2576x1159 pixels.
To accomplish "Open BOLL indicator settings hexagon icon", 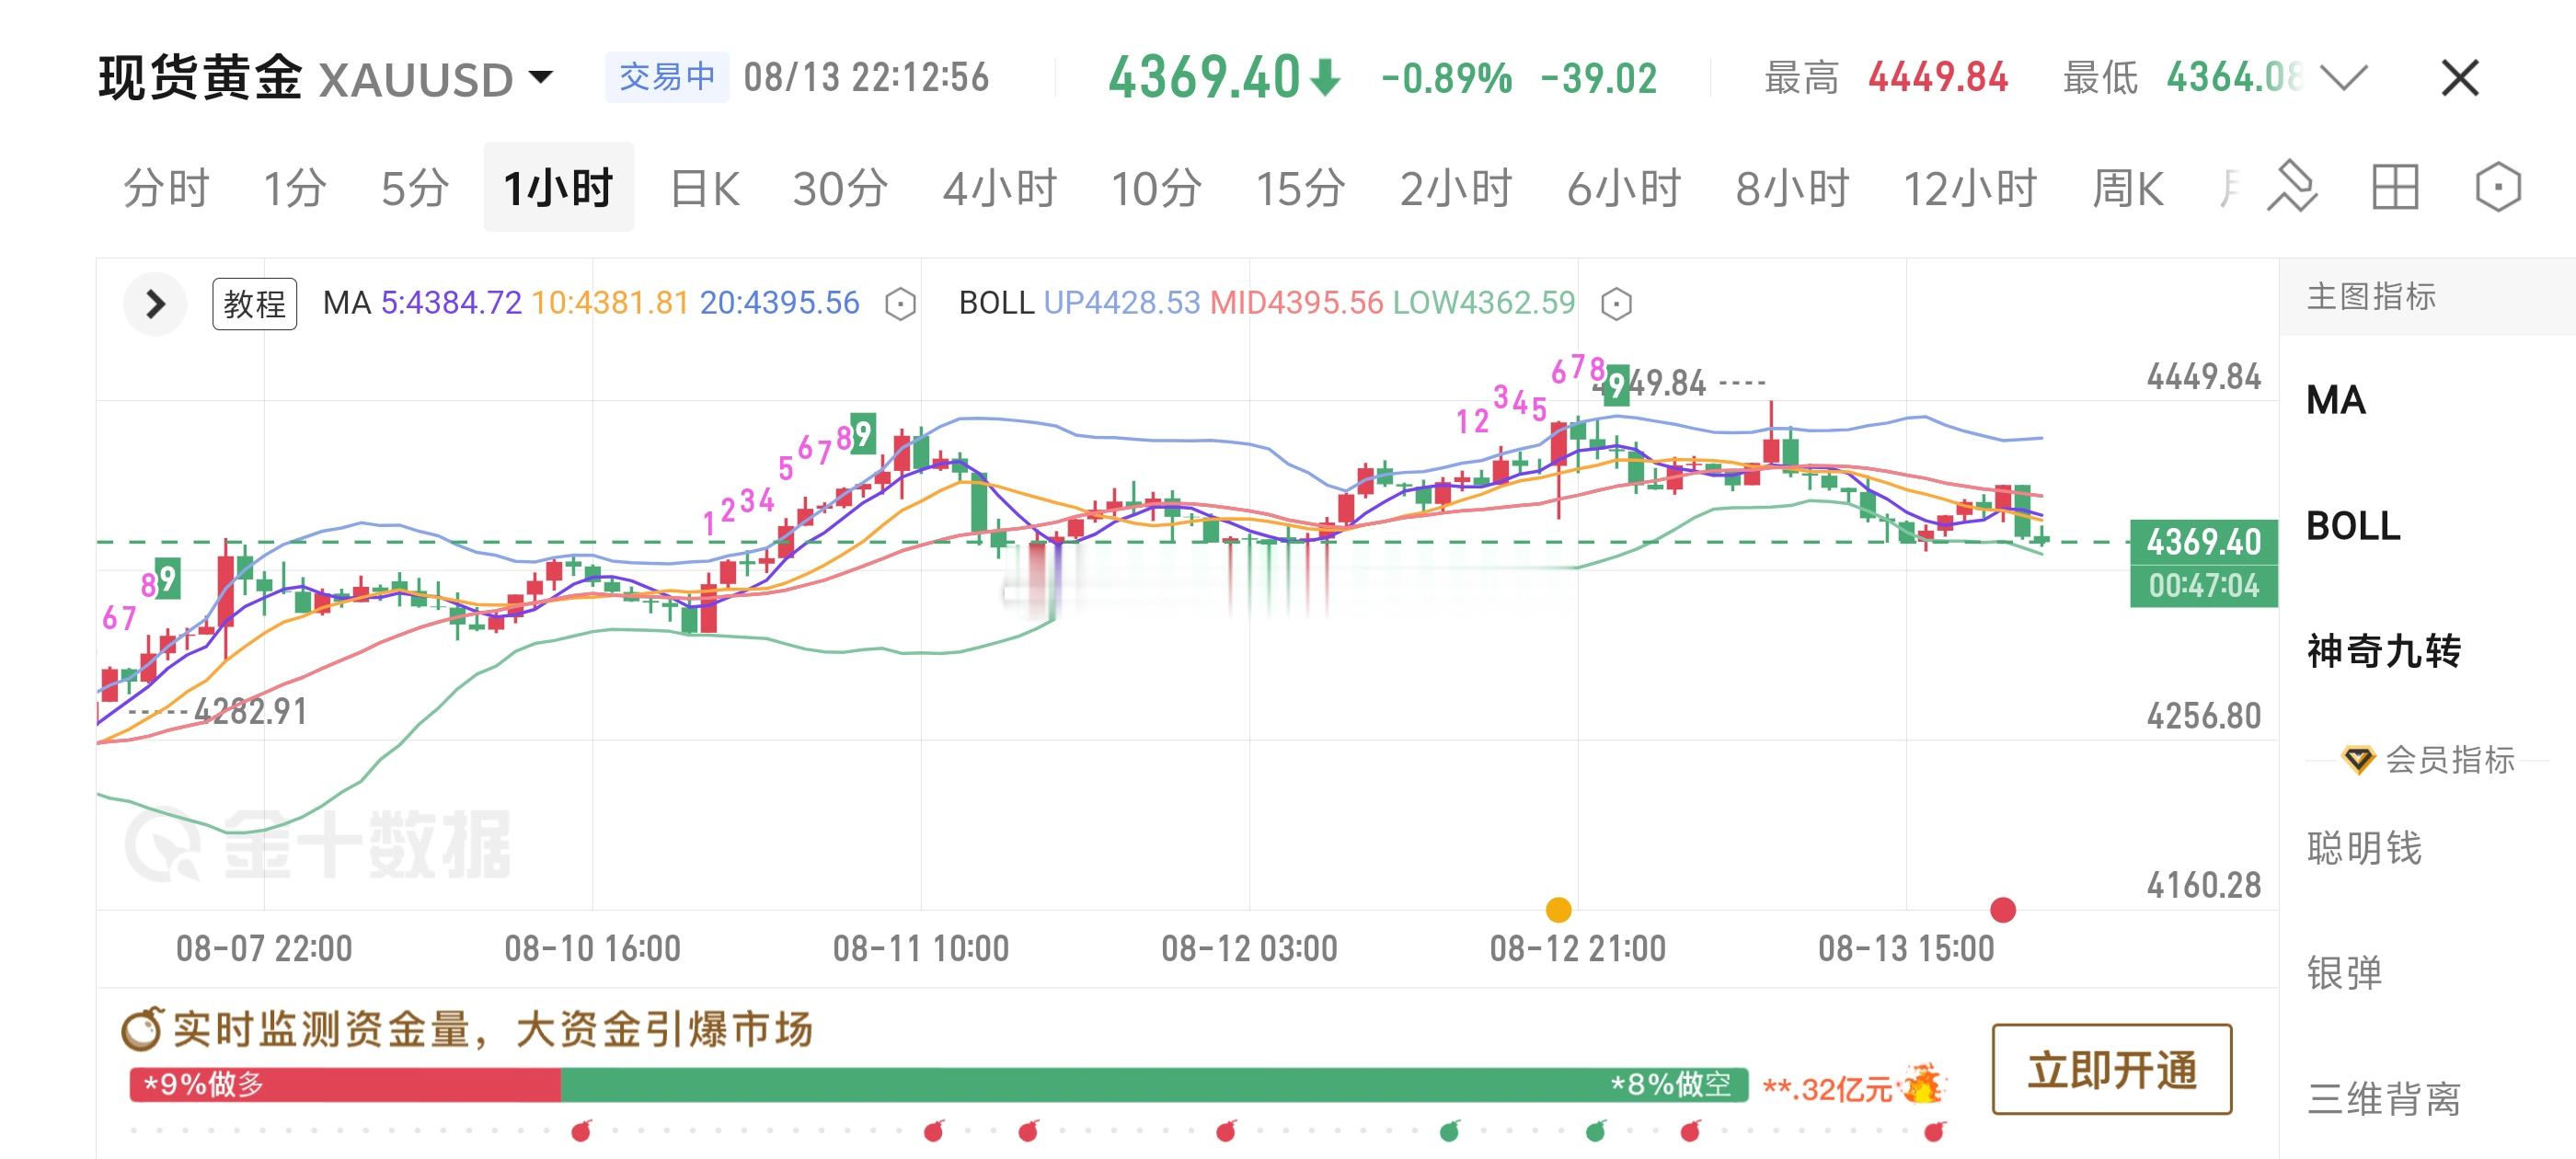I will 1616,303.
